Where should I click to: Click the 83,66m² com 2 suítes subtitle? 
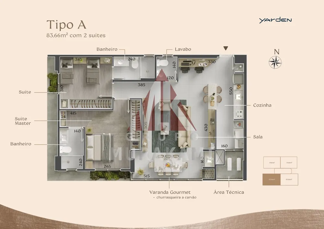click(x=76, y=35)
